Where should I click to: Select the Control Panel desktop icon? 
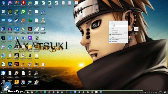coord(3,21)
